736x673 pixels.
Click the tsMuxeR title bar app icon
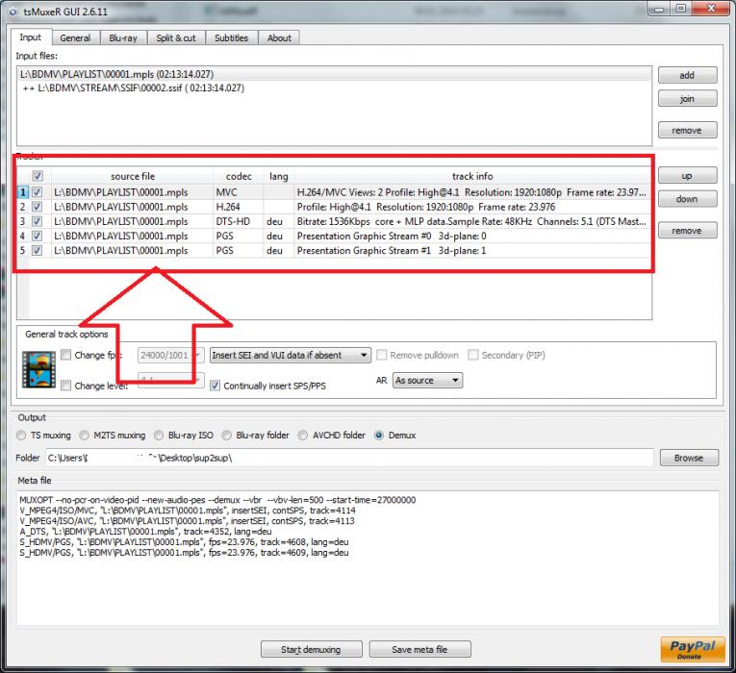pos(13,12)
